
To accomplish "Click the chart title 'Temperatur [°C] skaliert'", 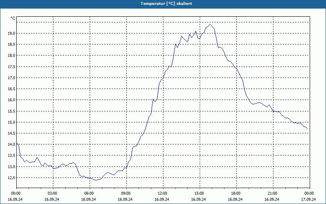I will click(166, 4).
